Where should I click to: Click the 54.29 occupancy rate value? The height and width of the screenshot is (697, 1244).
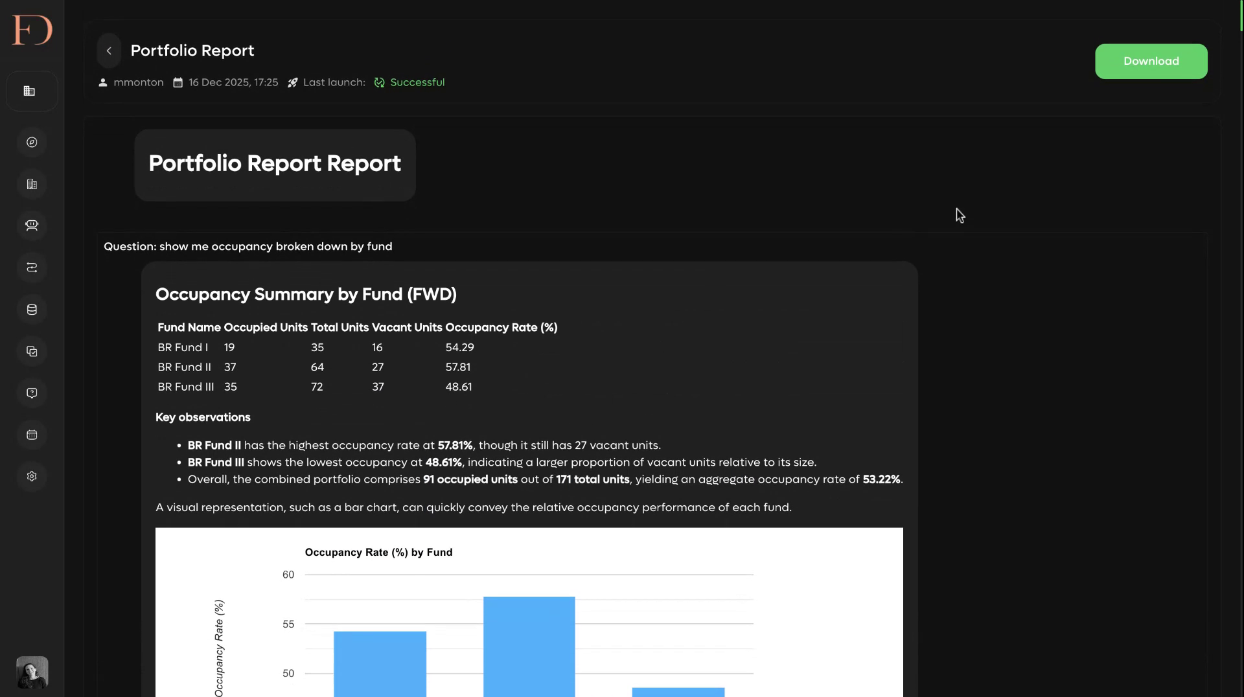tap(459, 348)
